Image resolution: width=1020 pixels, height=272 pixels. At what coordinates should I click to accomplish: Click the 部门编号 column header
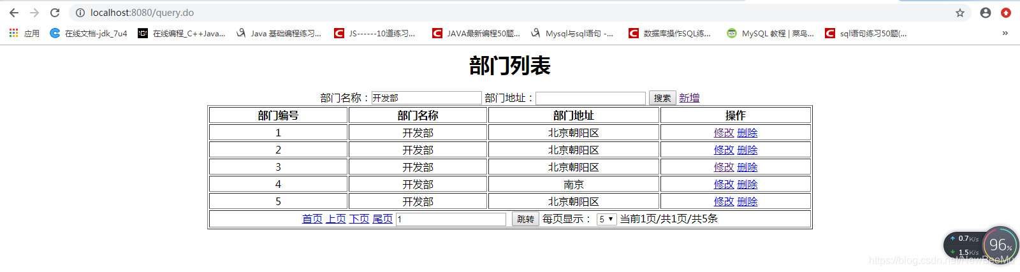(x=278, y=115)
